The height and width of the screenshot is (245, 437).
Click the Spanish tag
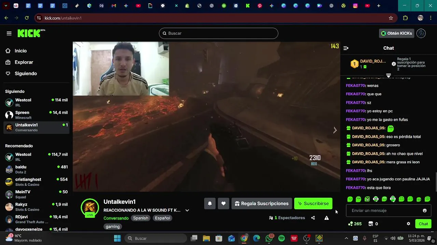tap(141, 218)
